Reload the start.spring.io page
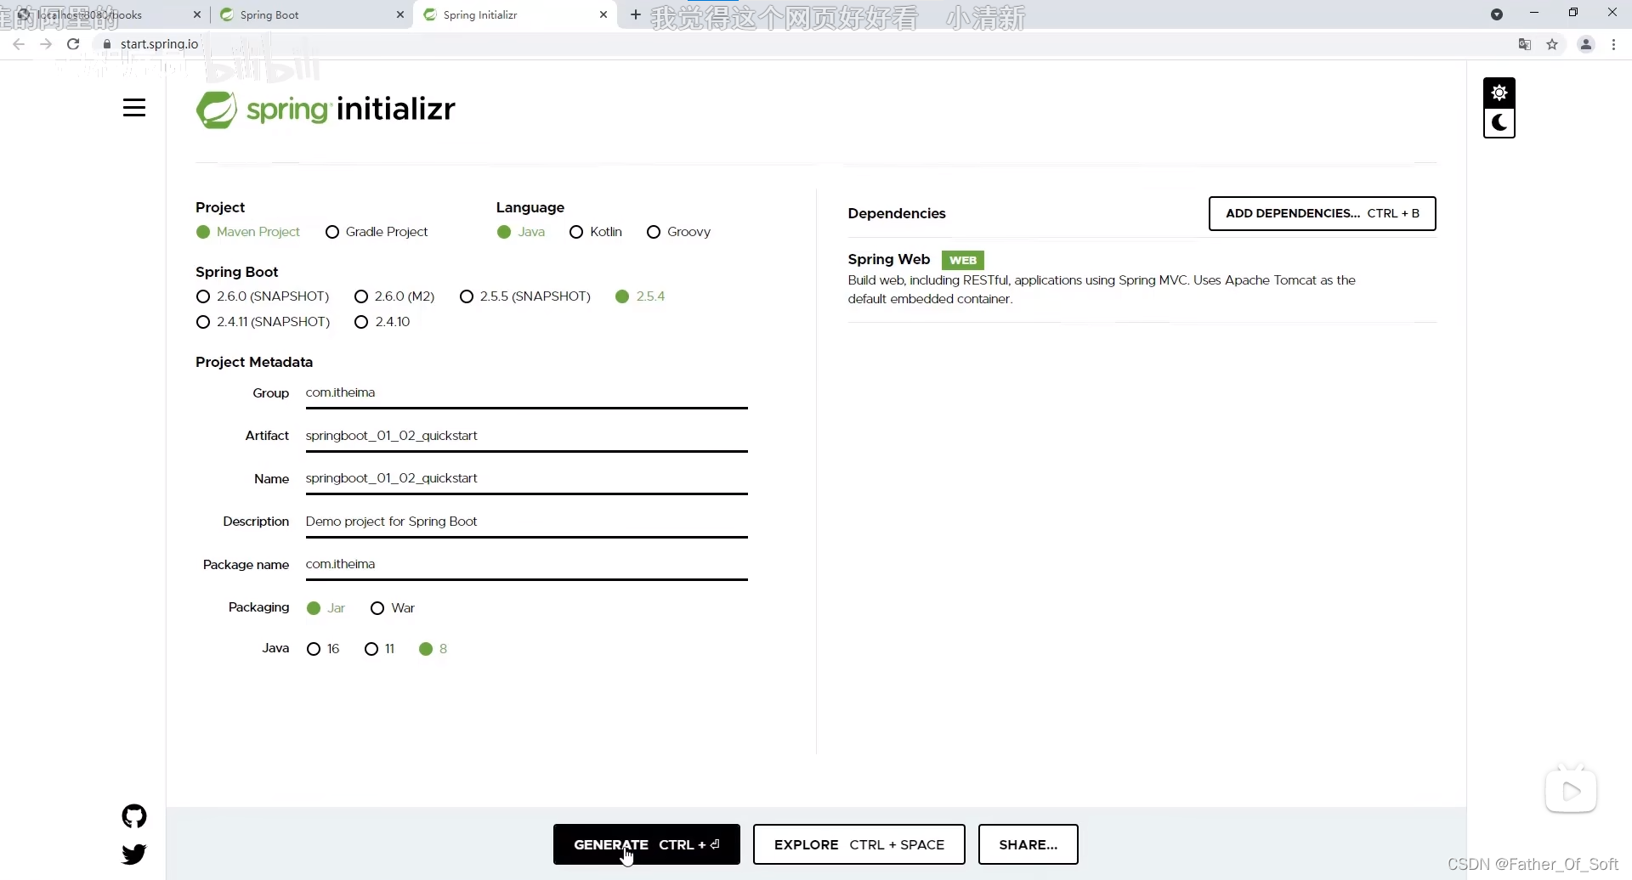The width and height of the screenshot is (1632, 880). coord(74,44)
